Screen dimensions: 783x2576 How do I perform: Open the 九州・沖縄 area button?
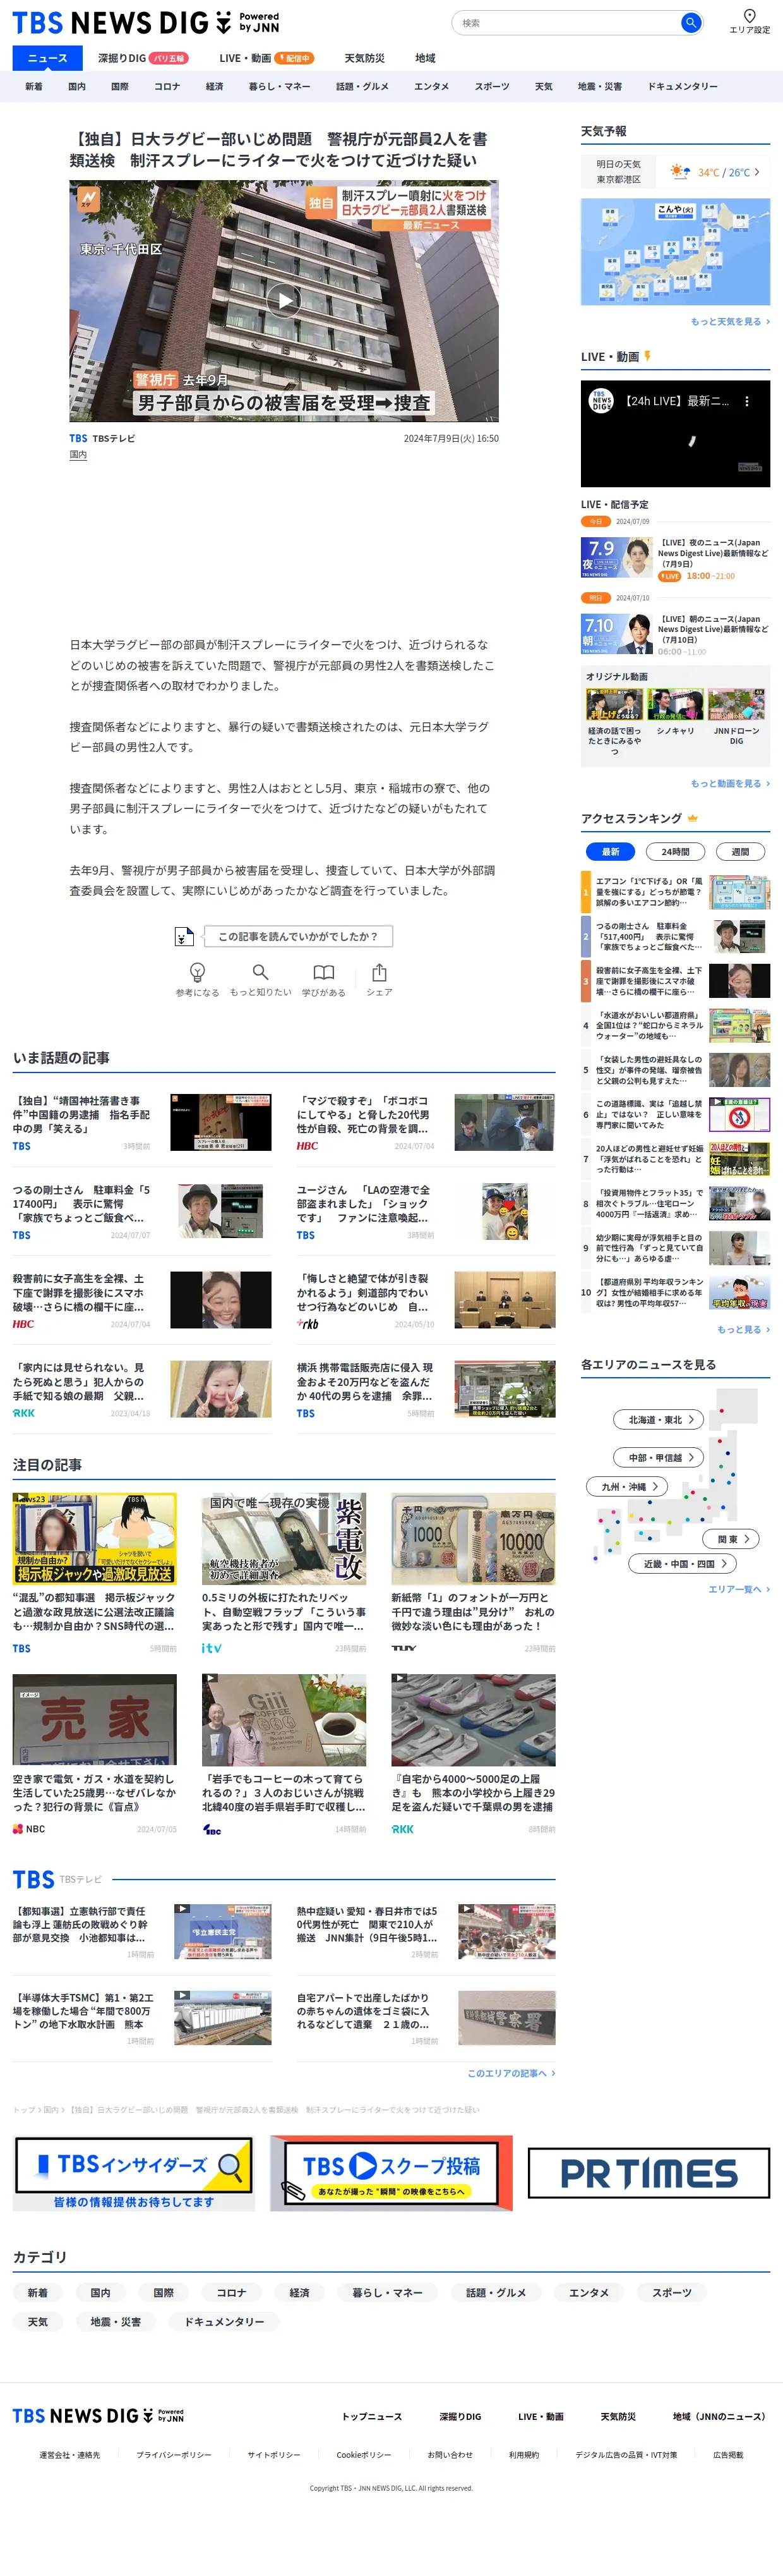coord(628,1487)
